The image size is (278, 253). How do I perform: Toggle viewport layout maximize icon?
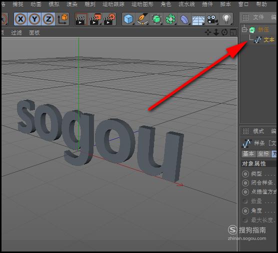[233, 32]
